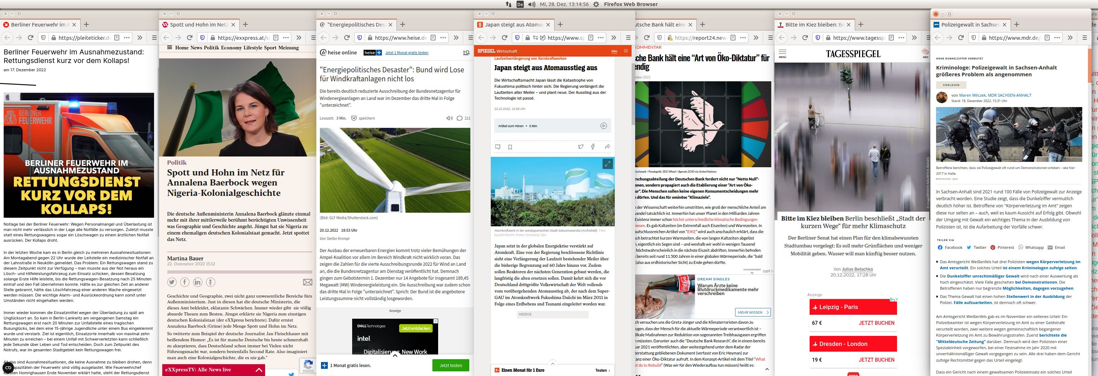Play the Spiegel 'Artikel zum Hören' audio

coord(603,126)
